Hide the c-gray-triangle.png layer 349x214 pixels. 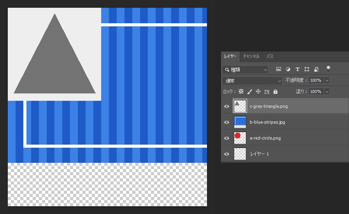pos(226,107)
